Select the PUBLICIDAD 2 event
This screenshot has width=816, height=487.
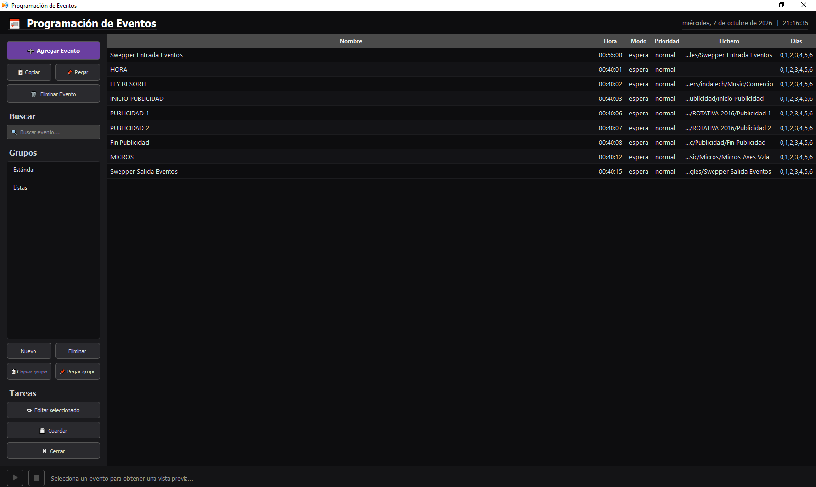click(461, 128)
